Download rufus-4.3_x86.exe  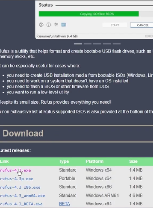(20, 187)
